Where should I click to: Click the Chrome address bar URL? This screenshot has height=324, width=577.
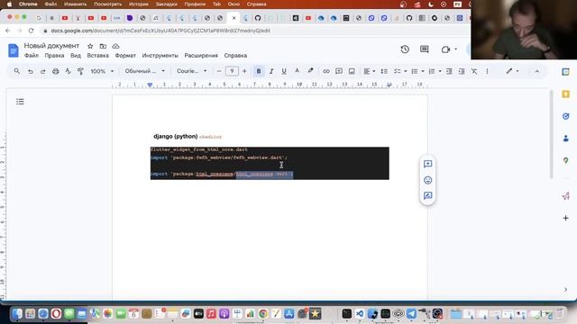click(x=160, y=31)
